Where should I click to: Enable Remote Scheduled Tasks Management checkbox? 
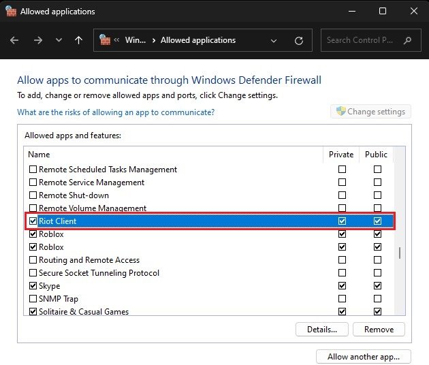pyautogui.click(x=33, y=170)
